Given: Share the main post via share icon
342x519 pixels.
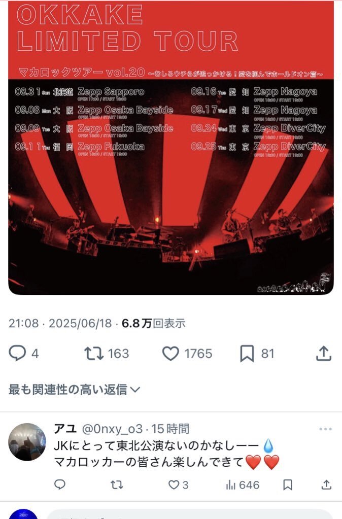Looking at the screenshot, I should [323, 354].
